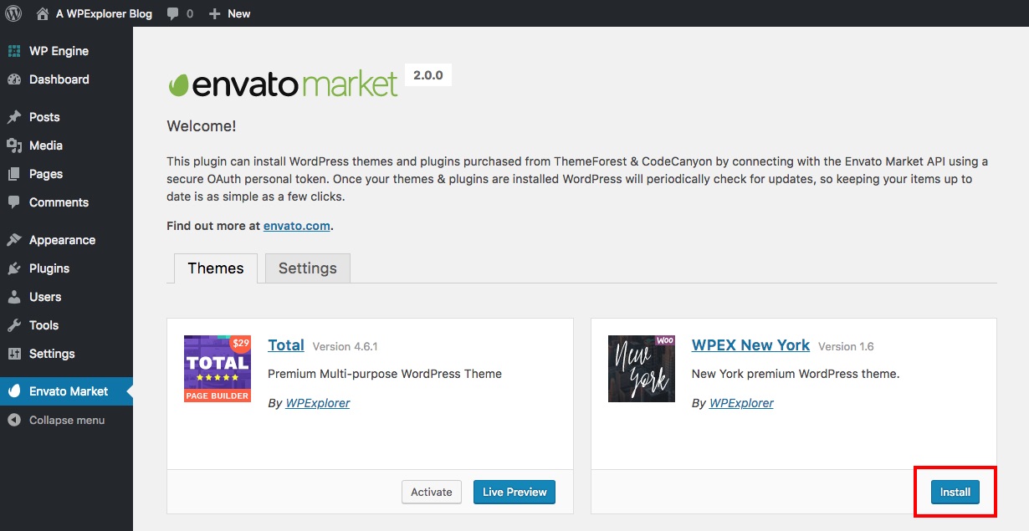Click the Appearance paintbrush icon
The width and height of the screenshot is (1029, 531).
pyautogui.click(x=13, y=240)
